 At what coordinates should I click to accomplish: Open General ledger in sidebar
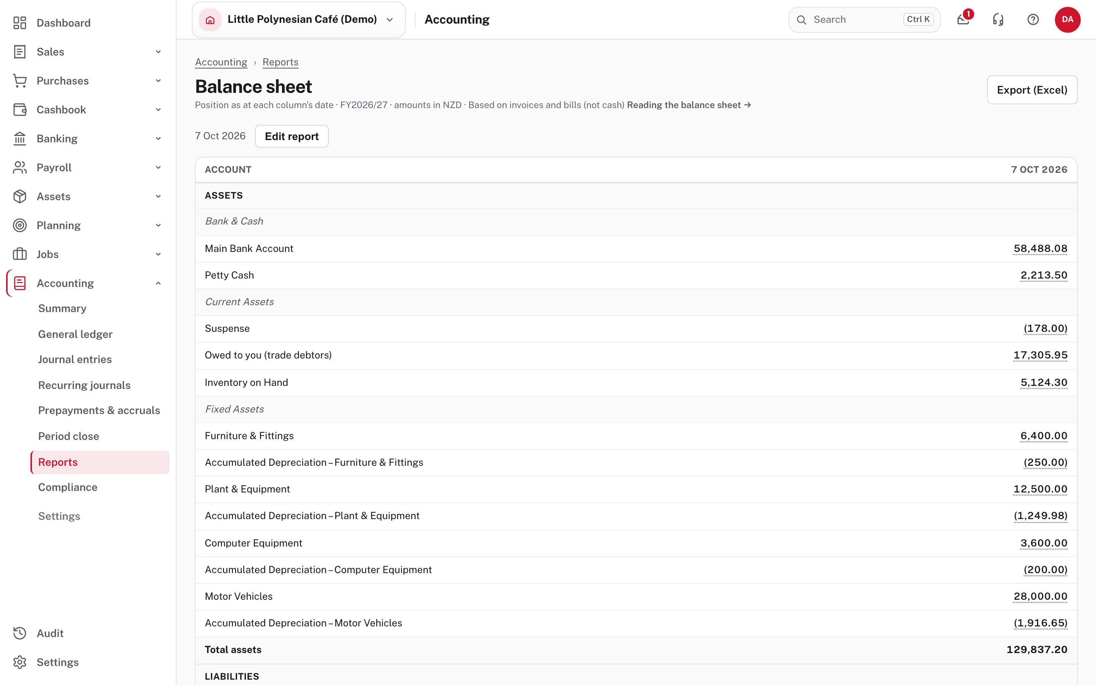(75, 335)
